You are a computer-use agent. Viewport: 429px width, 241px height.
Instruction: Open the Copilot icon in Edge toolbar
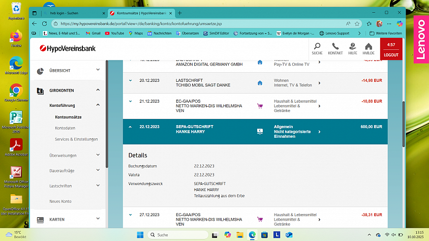point(400,24)
